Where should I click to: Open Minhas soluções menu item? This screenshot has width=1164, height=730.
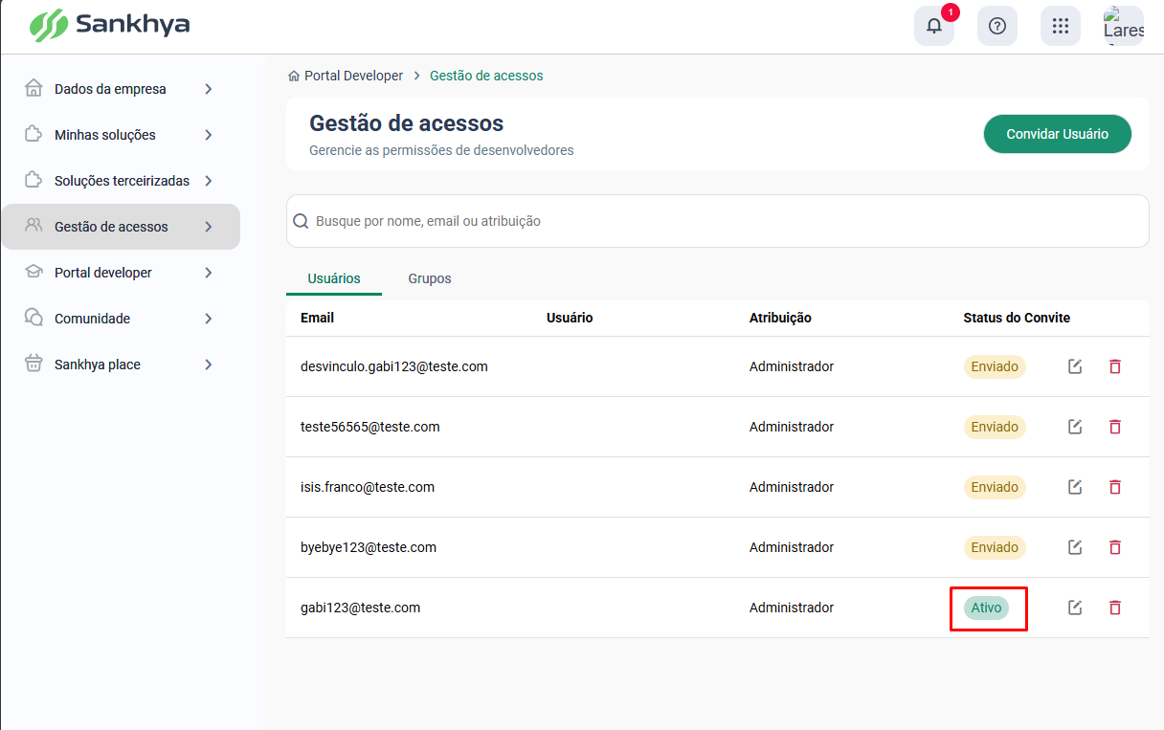[x=120, y=135]
